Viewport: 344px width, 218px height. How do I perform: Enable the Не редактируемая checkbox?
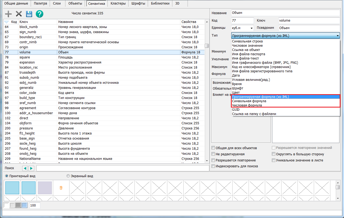(213, 154)
